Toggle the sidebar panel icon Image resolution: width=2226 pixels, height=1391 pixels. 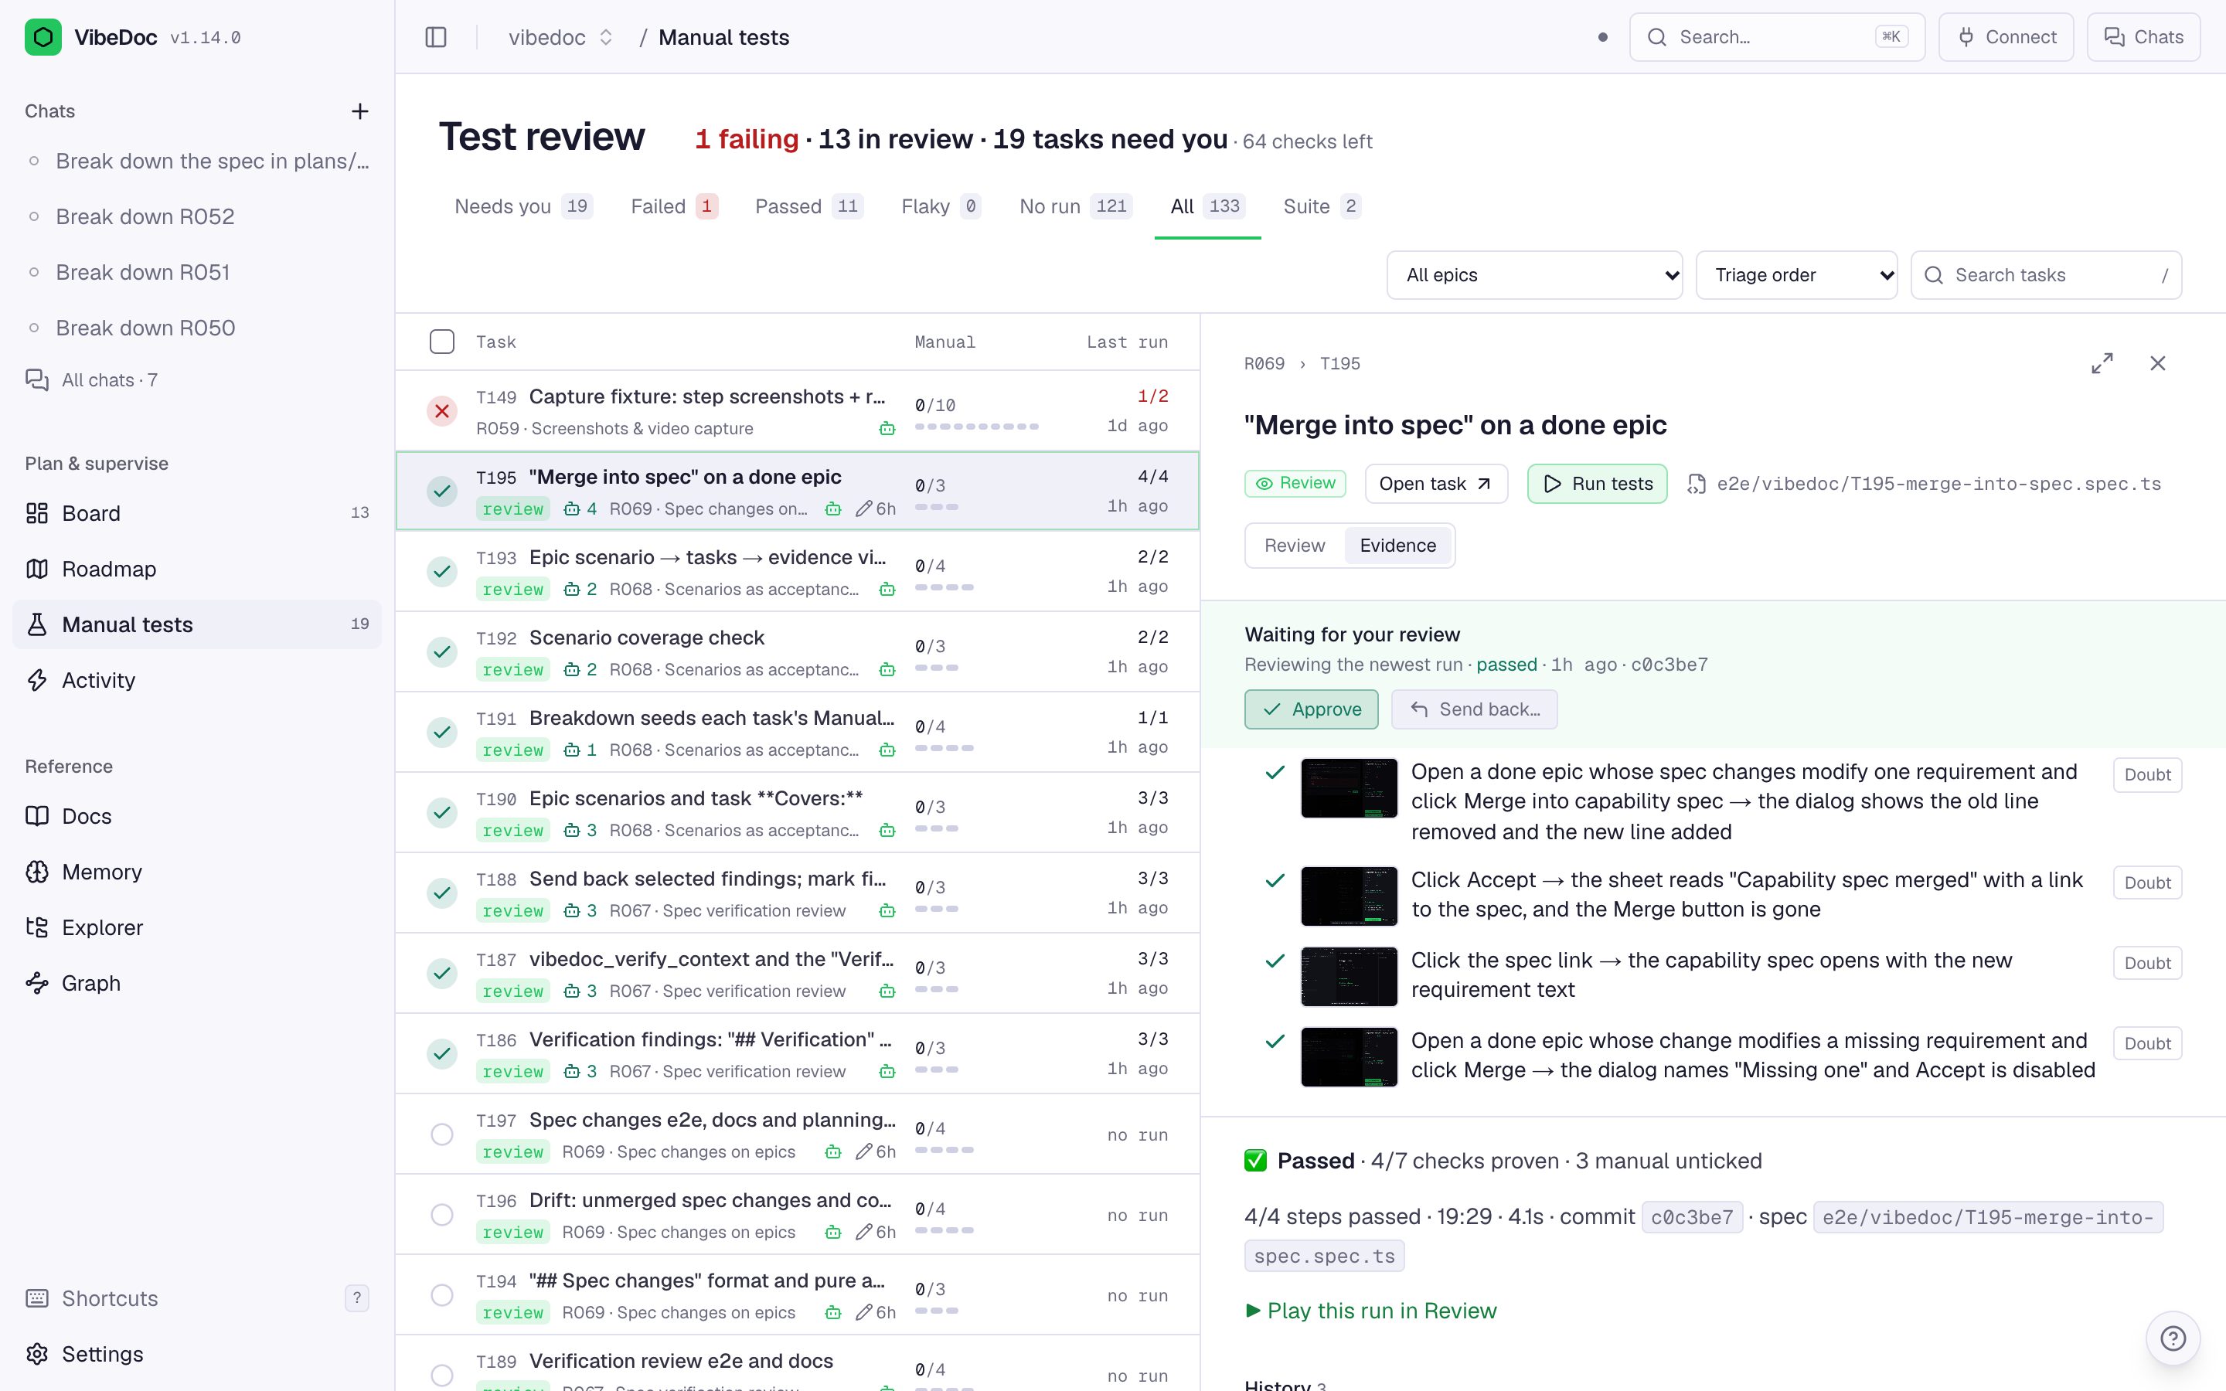pos(436,37)
